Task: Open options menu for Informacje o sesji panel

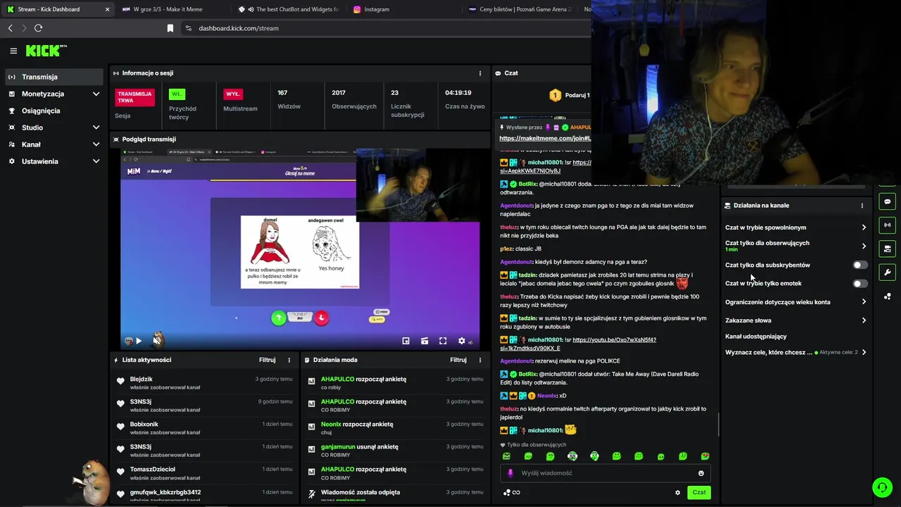Action: pyautogui.click(x=480, y=73)
